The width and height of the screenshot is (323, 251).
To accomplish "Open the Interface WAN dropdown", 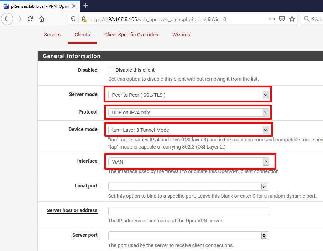I will point(188,162).
